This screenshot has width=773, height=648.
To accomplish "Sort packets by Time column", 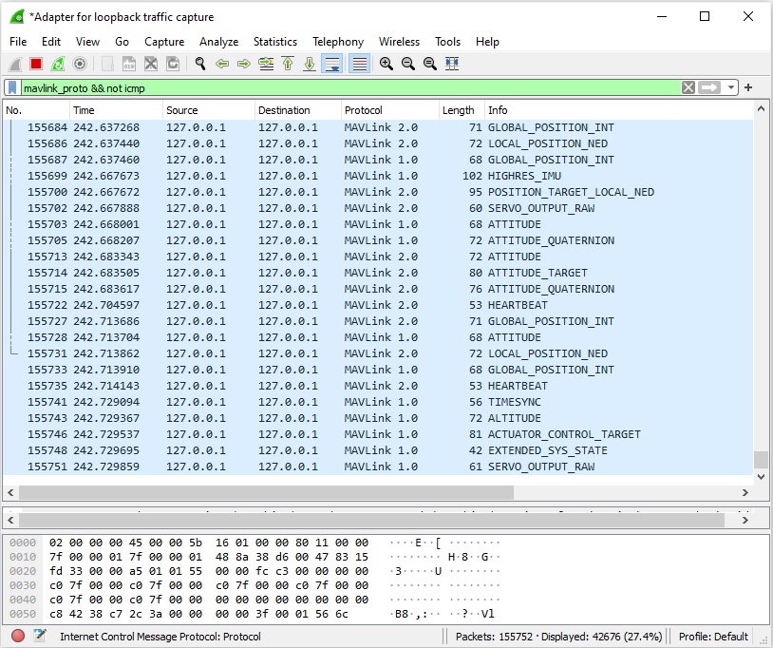I will 117,110.
